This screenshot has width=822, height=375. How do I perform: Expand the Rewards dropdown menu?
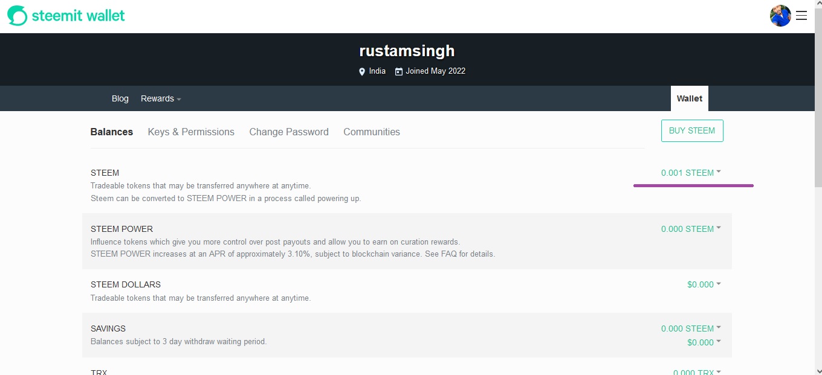[161, 98]
